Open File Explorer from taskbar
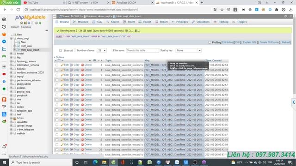This screenshot has height=166, width=296. tap(104, 162)
